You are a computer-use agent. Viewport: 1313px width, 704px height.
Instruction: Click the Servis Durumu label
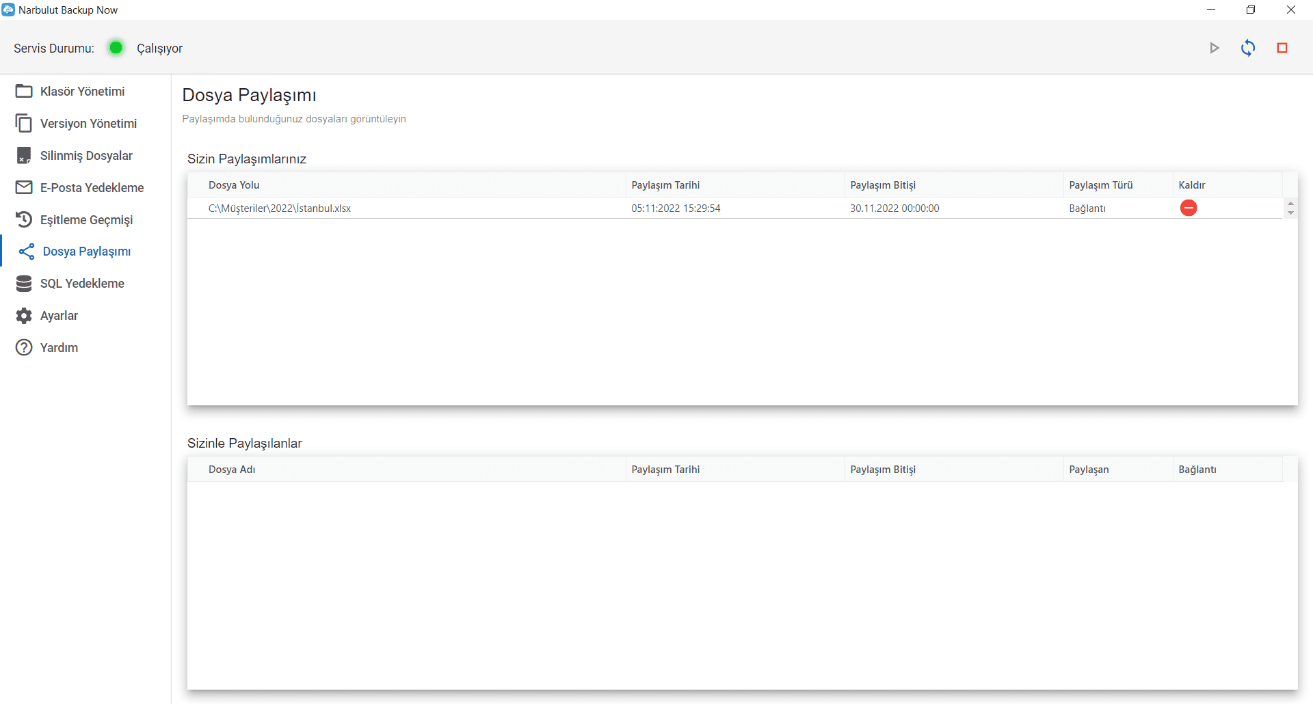pyautogui.click(x=54, y=49)
